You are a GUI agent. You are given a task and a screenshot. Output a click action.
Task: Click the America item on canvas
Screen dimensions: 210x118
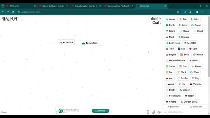(x=66, y=42)
